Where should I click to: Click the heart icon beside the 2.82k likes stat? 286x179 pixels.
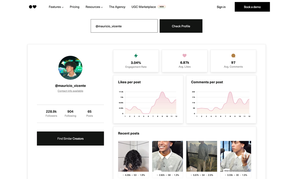[157, 175]
